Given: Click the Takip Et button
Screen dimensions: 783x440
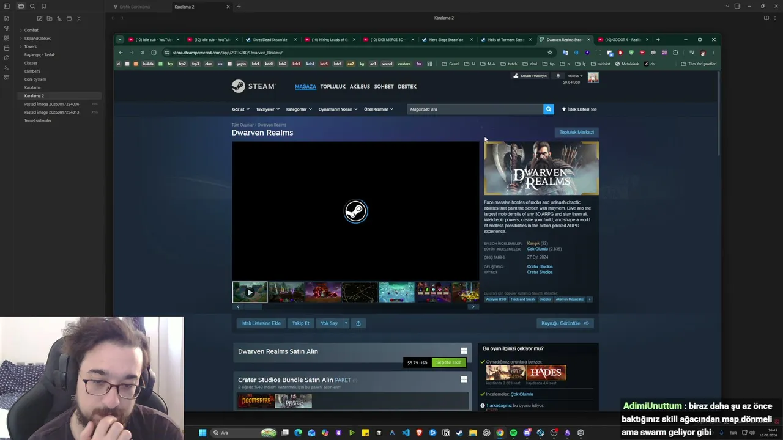Looking at the screenshot, I should [301, 323].
